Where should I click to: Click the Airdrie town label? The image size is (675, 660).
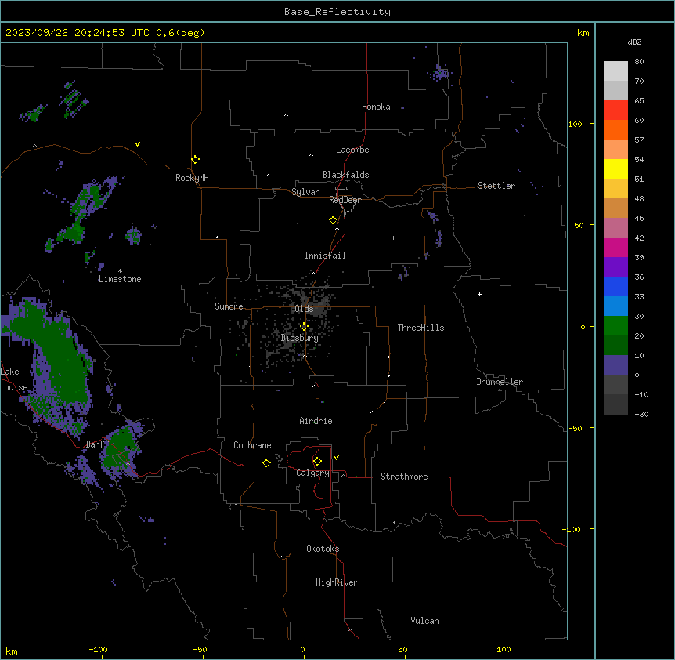(316, 421)
